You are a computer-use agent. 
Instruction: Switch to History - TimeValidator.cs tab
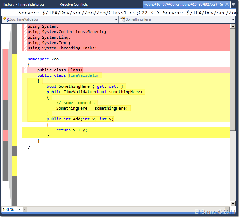(x=23, y=4)
